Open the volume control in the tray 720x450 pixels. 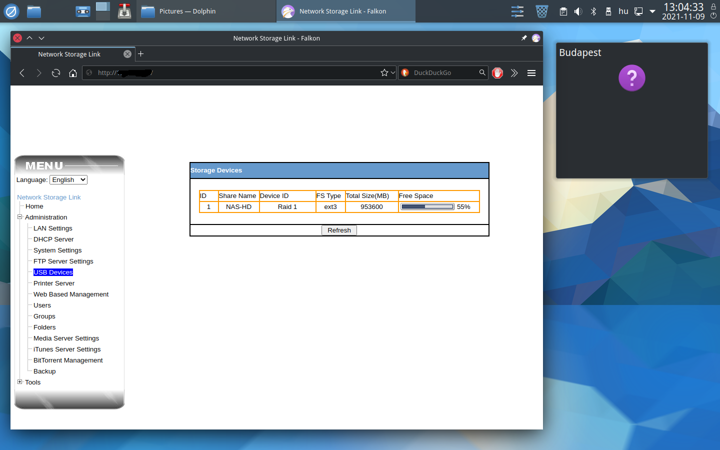[x=578, y=11]
